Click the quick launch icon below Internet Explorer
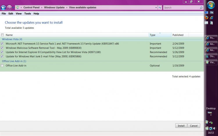The image size is (218, 136). [212, 23]
